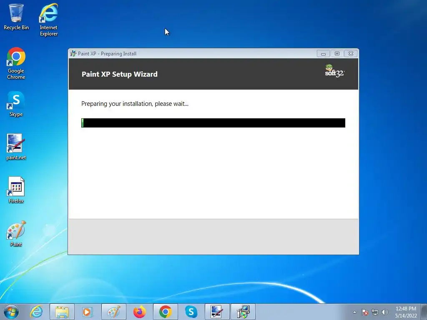
Task: Launch Internet Explorer from the taskbar
Action: (36, 312)
